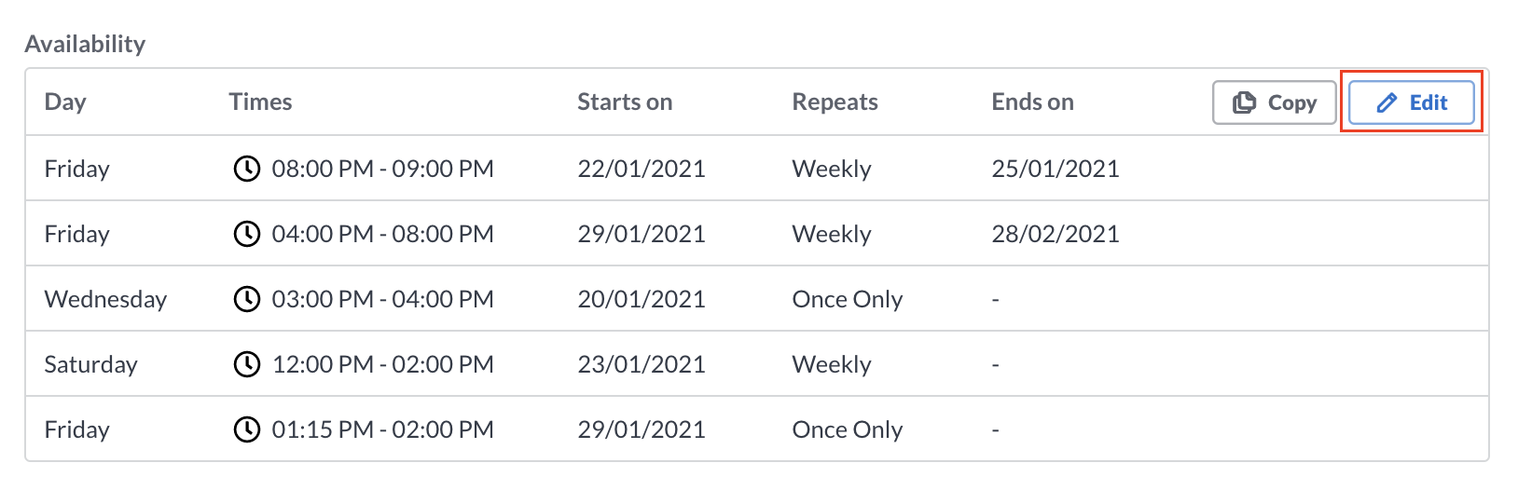Select the Times column header

pos(260,102)
